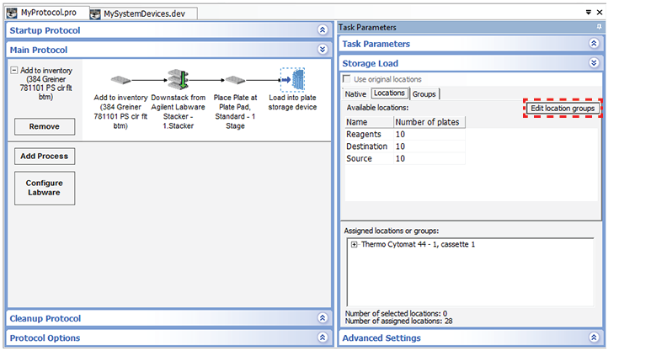Image resolution: width=667 pixels, height=351 pixels.
Task: Expand the Advanced Settings panel
Action: point(594,338)
